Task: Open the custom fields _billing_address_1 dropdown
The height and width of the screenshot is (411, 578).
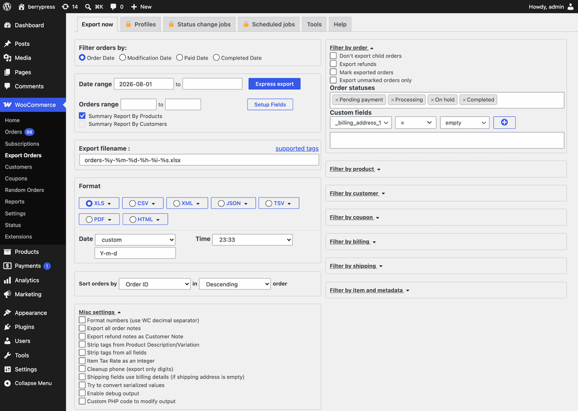Action: coord(361,123)
